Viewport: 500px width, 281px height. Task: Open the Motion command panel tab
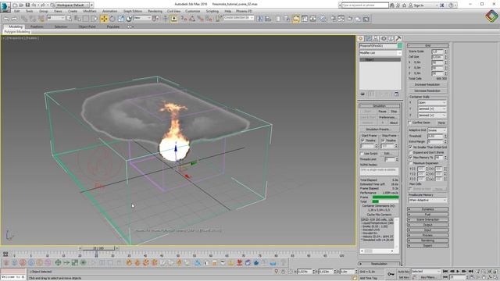(384, 38)
